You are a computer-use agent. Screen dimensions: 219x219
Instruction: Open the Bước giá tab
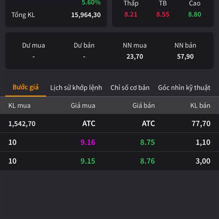pyautogui.click(x=26, y=88)
